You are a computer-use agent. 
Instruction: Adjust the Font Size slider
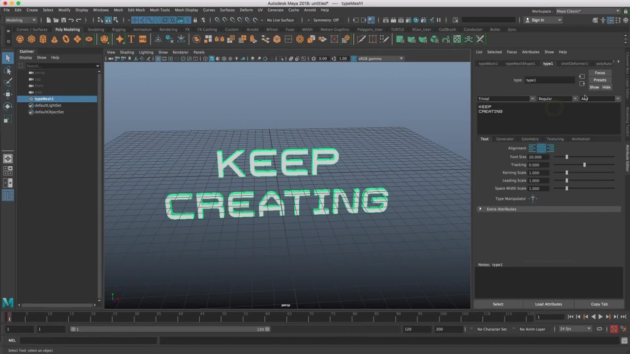tap(567, 157)
